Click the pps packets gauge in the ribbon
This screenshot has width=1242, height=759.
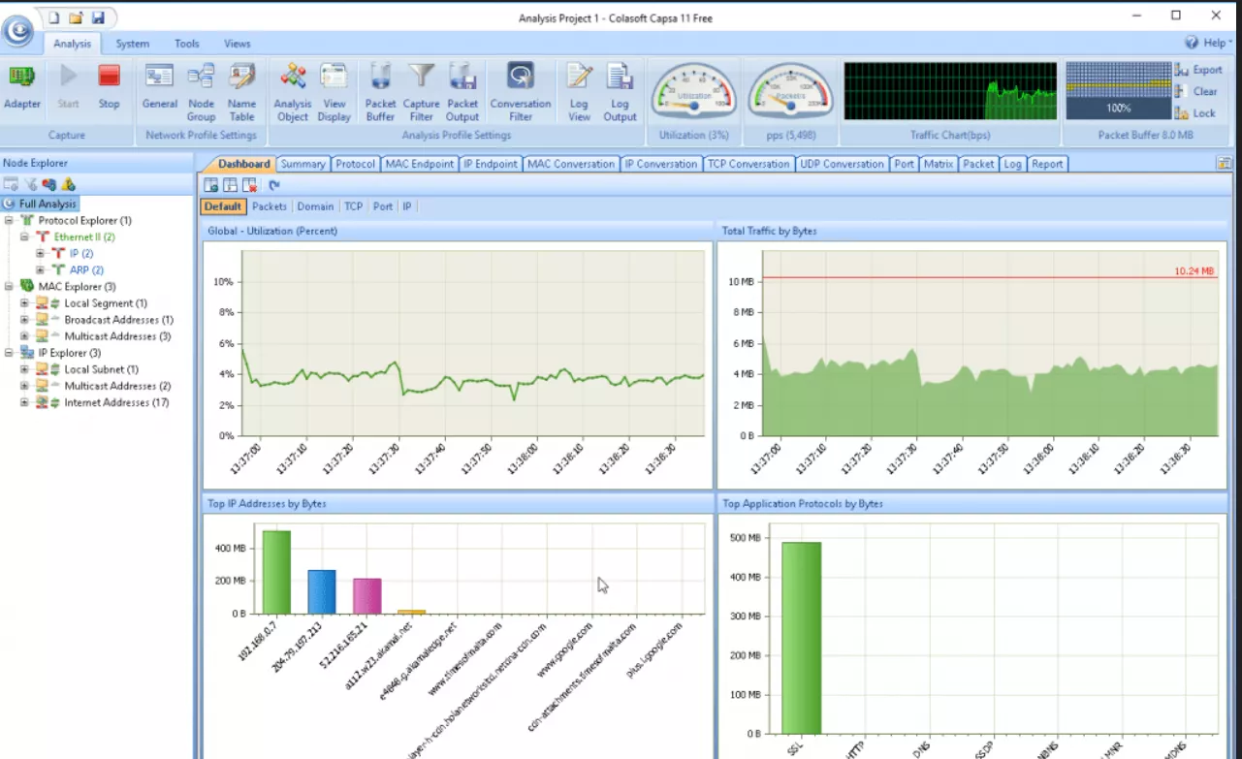[791, 93]
